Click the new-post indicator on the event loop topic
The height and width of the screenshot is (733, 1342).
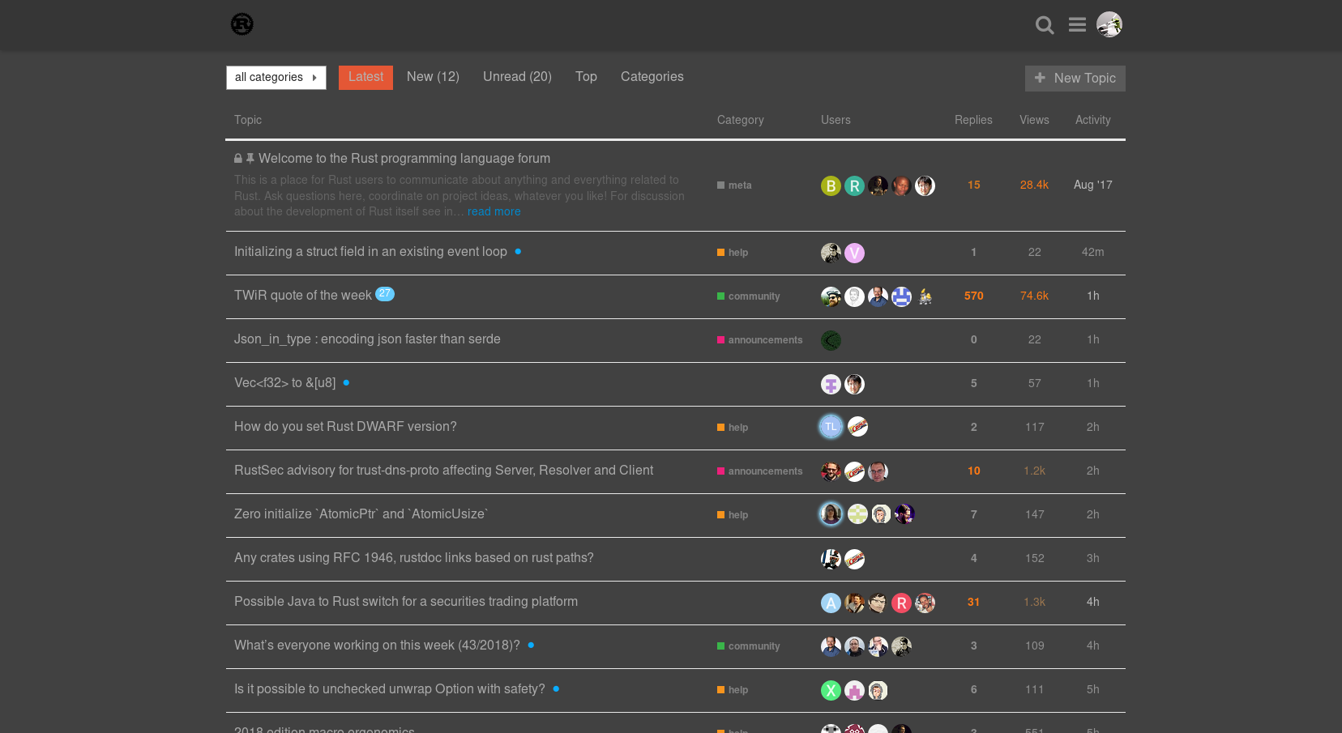pos(518,252)
